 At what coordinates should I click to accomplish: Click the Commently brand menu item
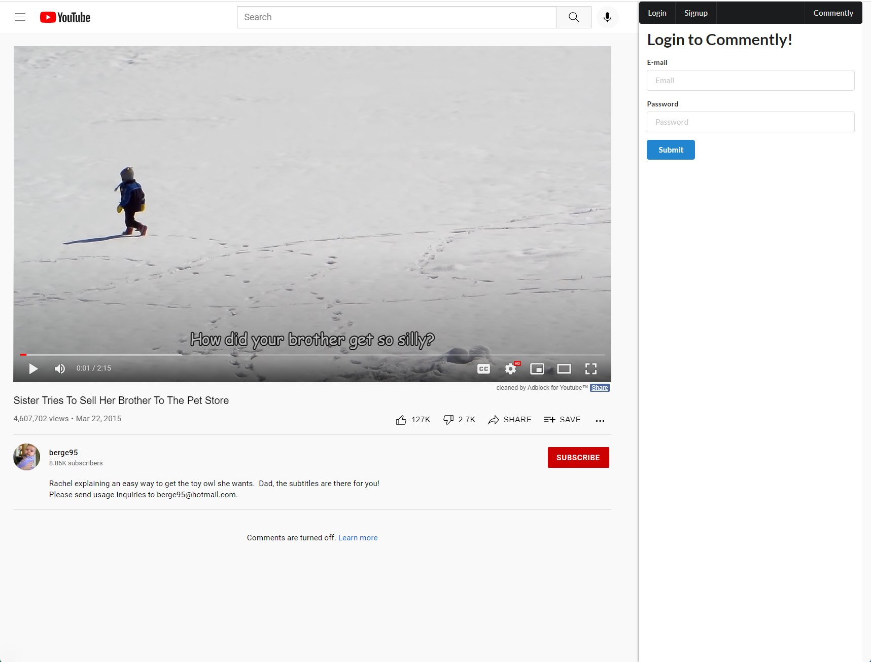point(833,13)
